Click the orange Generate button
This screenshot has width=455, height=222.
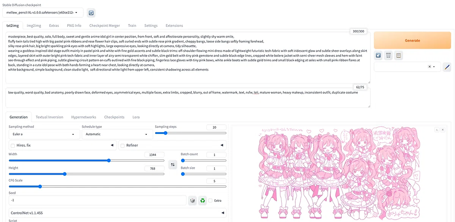pyautogui.click(x=412, y=40)
